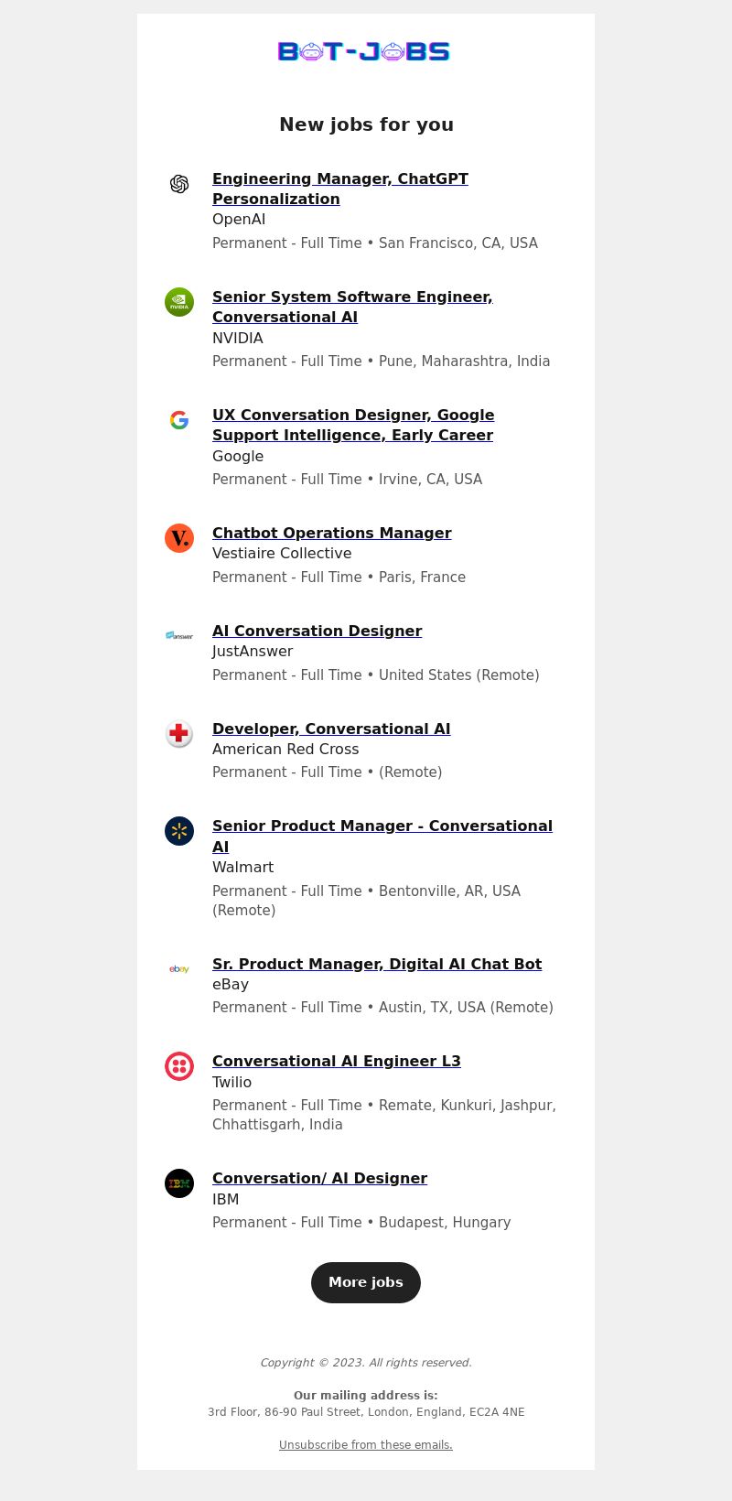Open Conversational AI Engineer L3 listing
Viewport: 732px width, 1501px height.
(x=337, y=1061)
